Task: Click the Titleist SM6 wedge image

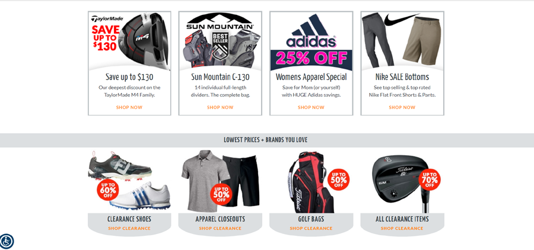Action: [402, 183]
